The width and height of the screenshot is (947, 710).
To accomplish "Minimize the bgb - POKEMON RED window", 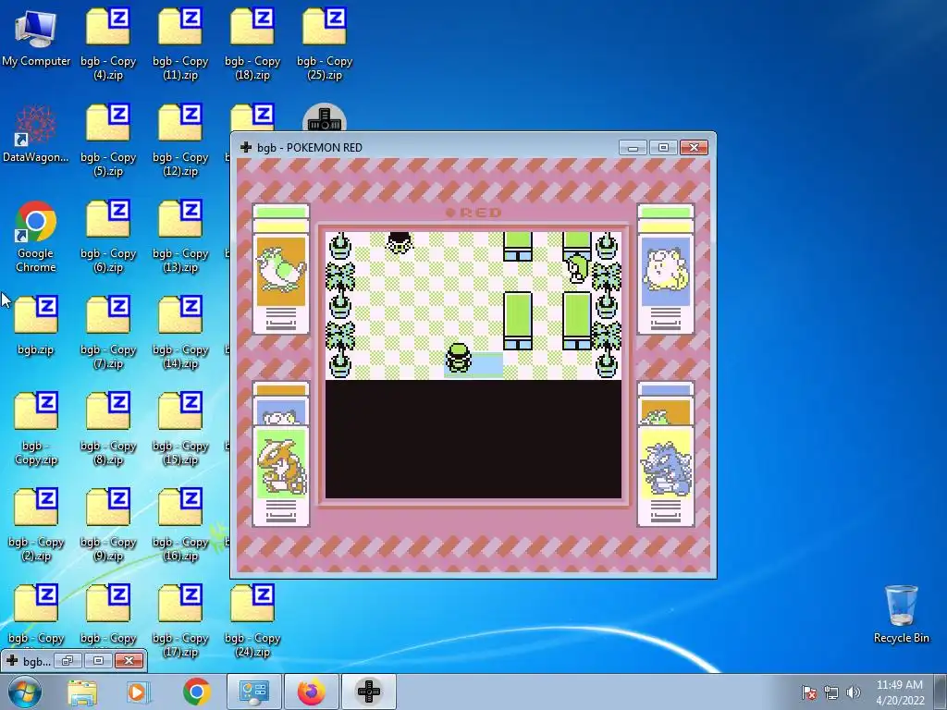I will pos(633,148).
